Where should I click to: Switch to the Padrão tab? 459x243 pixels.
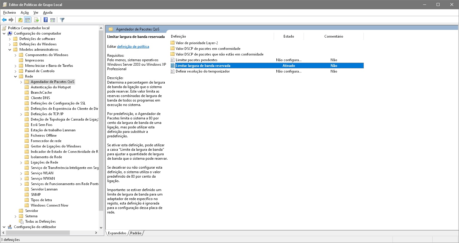pyautogui.click(x=136, y=233)
